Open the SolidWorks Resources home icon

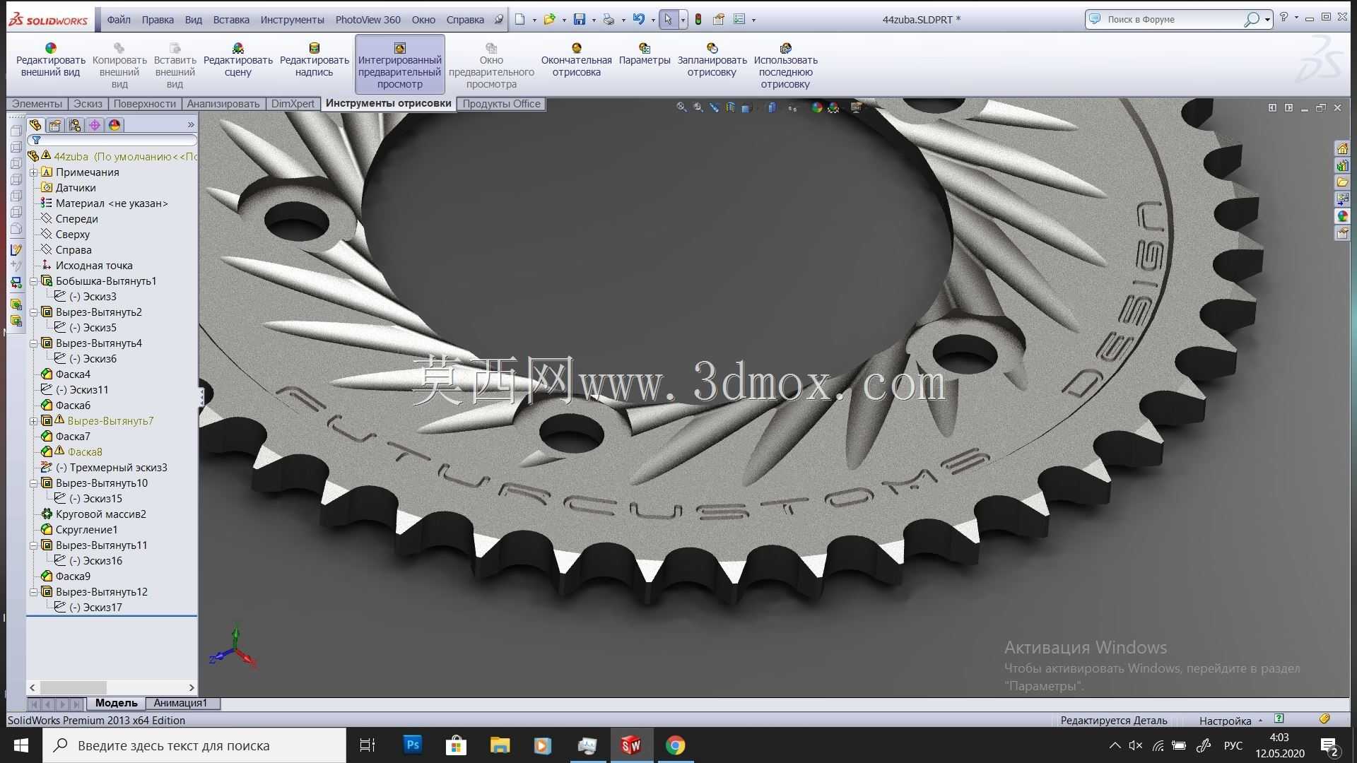point(1342,148)
